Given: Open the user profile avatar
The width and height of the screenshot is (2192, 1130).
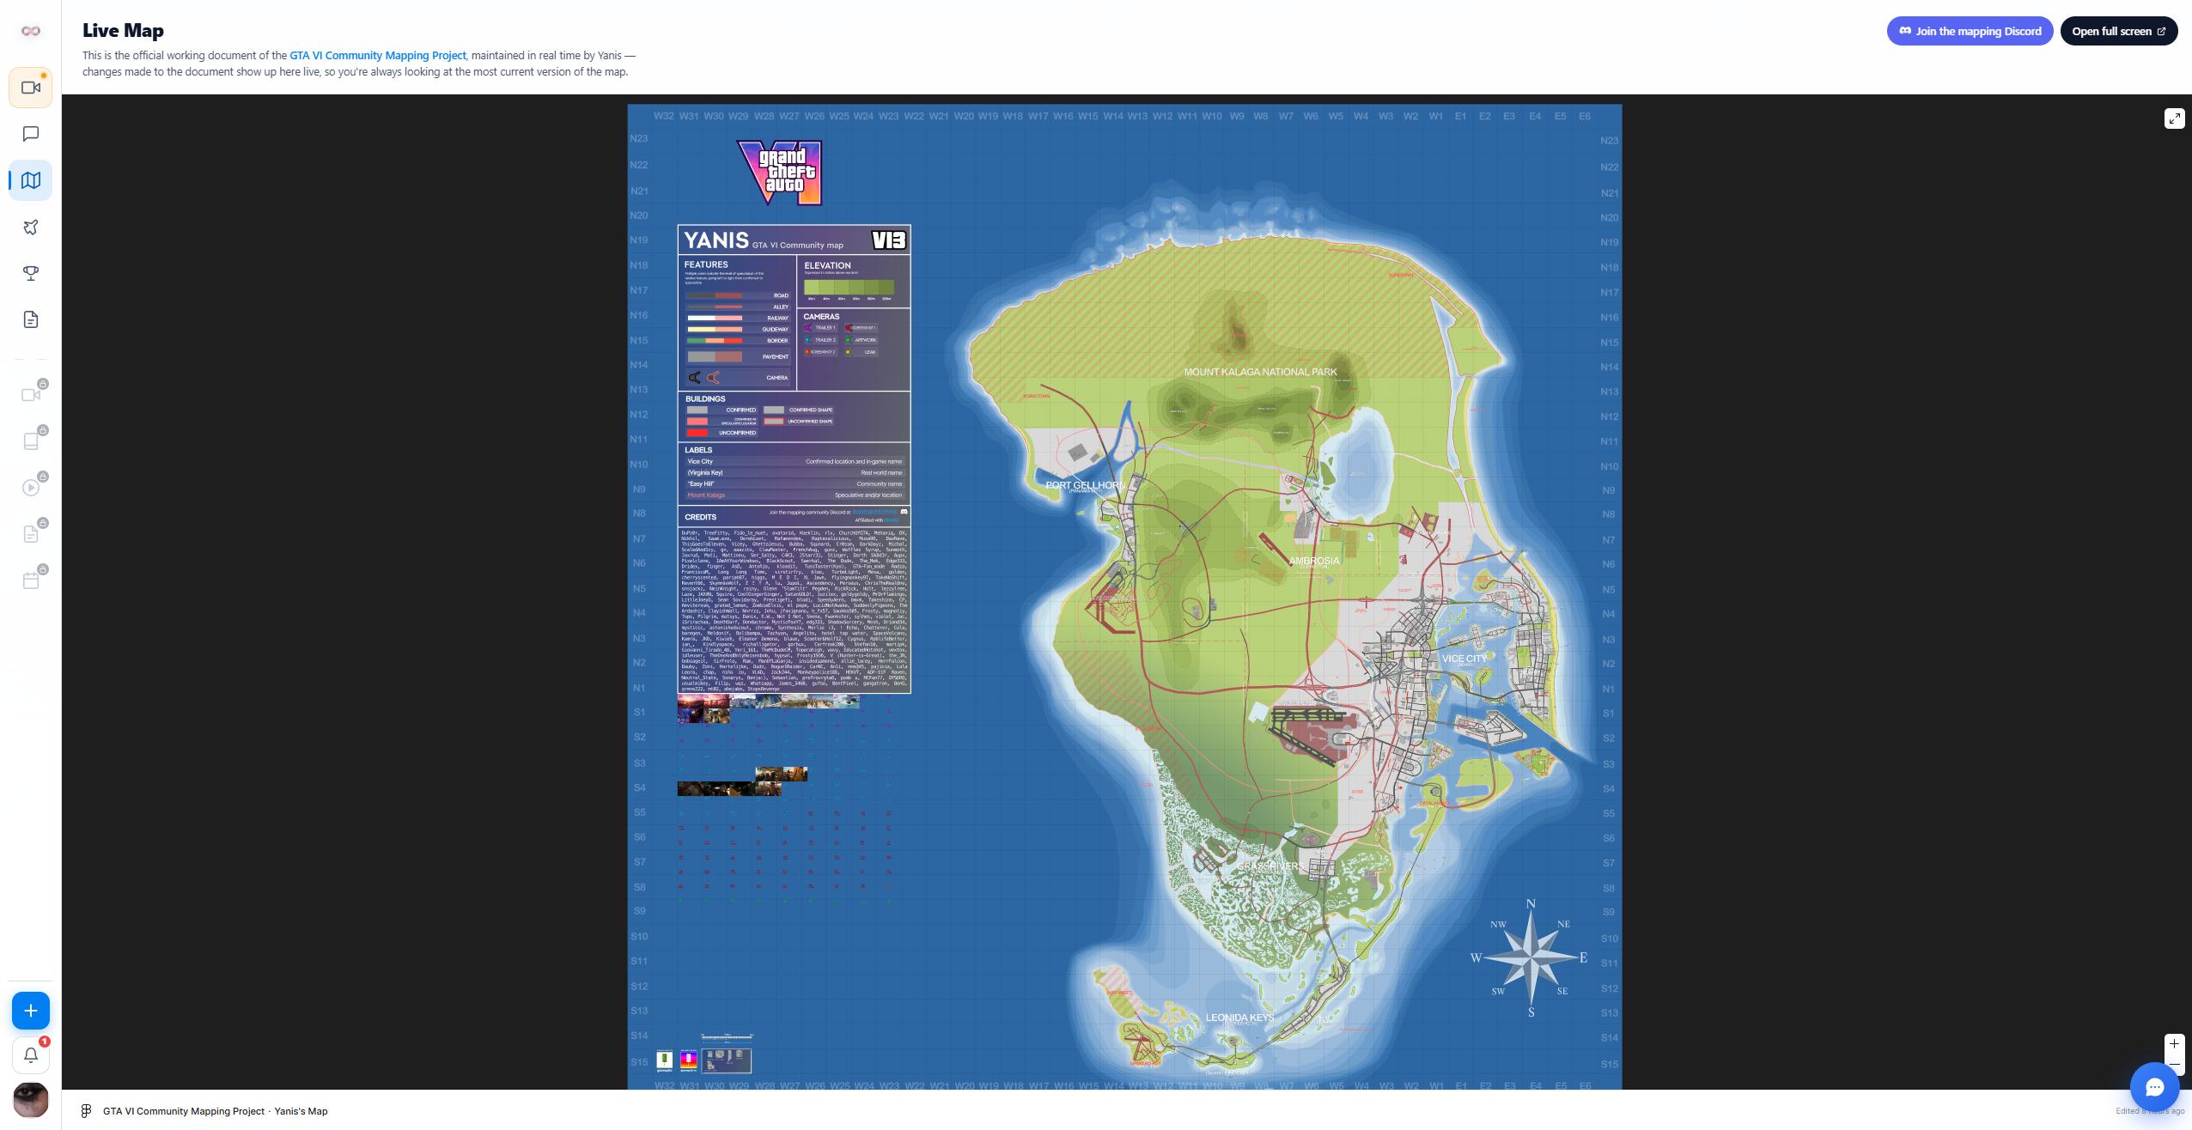Looking at the screenshot, I should [31, 1100].
